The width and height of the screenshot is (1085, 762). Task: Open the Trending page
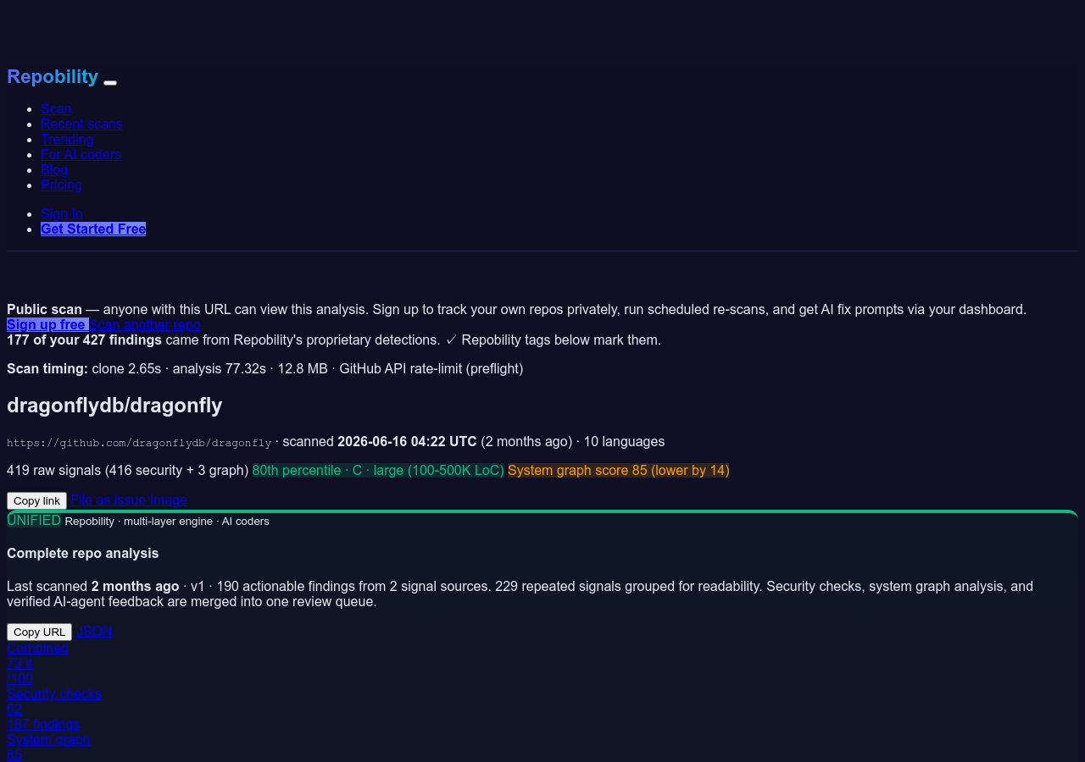[67, 139]
